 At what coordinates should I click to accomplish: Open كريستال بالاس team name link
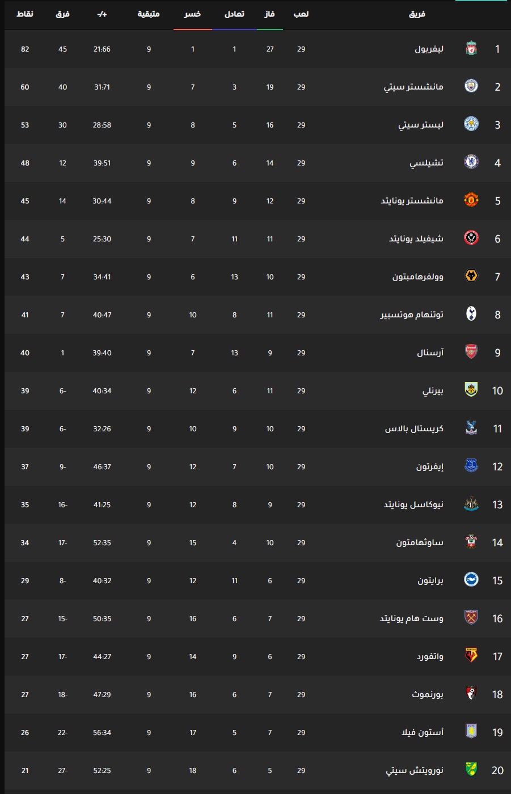[x=414, y=428]
